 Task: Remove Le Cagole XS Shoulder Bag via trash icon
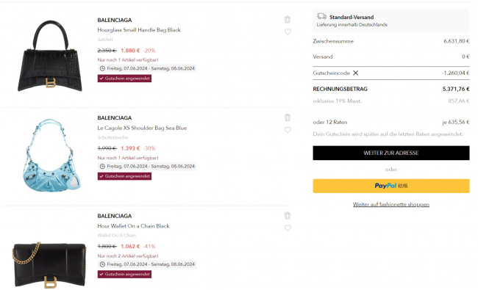[x=288, y=117]
